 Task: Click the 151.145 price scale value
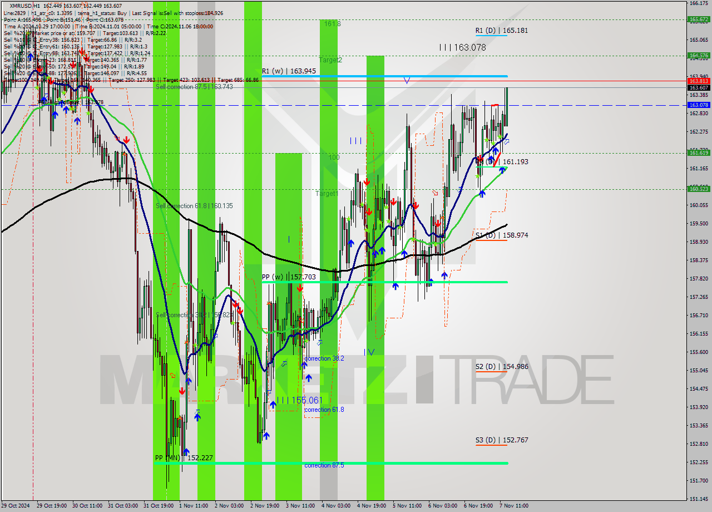coord(699,499)
